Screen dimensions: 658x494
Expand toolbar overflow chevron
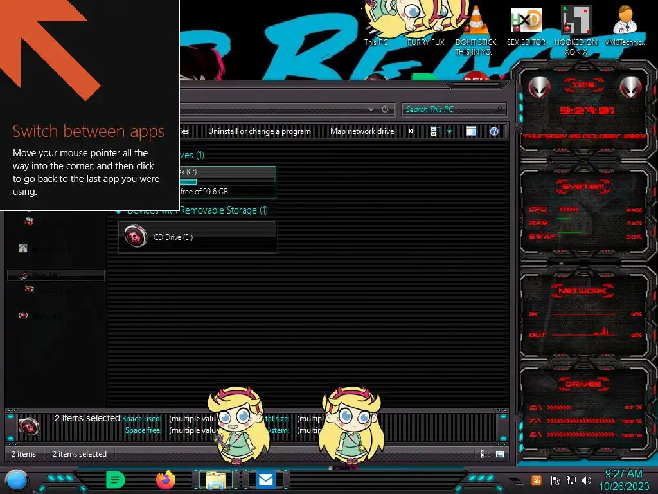click(x=411, y=131)
